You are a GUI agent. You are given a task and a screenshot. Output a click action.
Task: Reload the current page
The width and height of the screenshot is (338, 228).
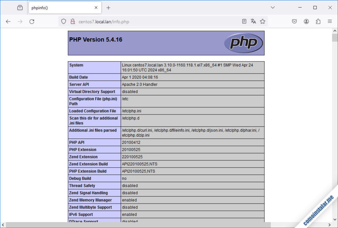pyautogui.click(x=32, y=21)
